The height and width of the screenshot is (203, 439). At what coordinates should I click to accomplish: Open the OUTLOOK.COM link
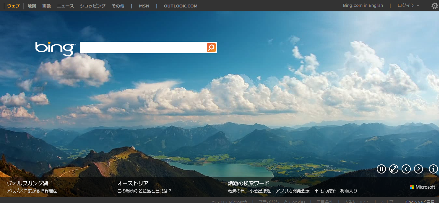[x=181, y=6]
